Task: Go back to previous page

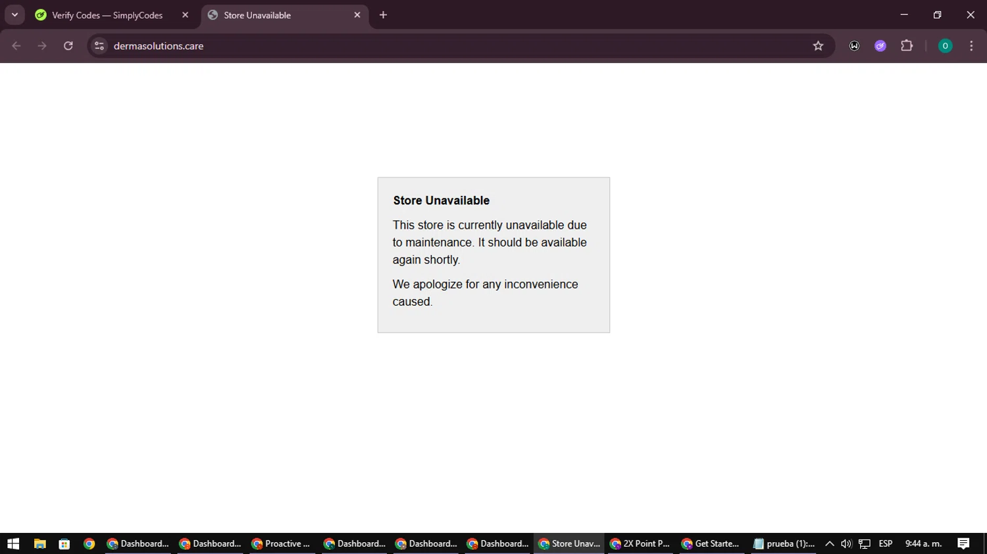Action: click(x=16, y=46)
